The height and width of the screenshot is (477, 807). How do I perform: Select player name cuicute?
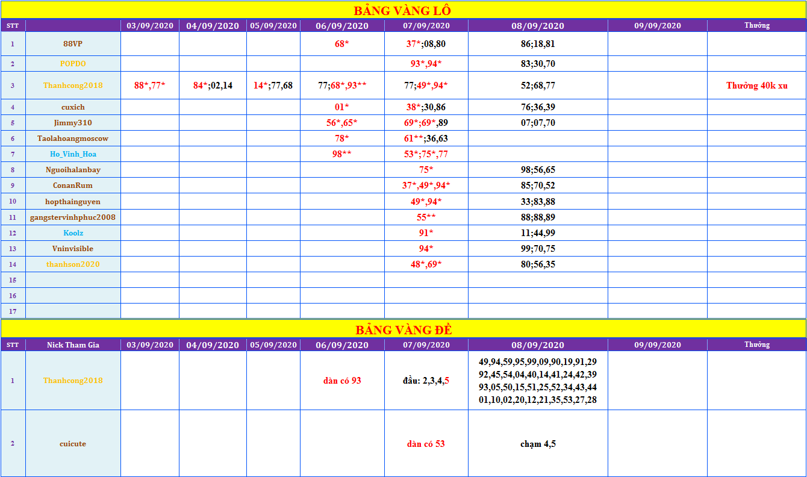coord(73,444)
